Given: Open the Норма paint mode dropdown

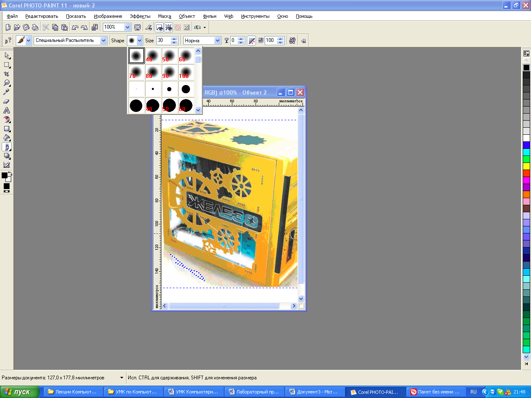Looking at the screenshot, I should [x=217, y=41].
